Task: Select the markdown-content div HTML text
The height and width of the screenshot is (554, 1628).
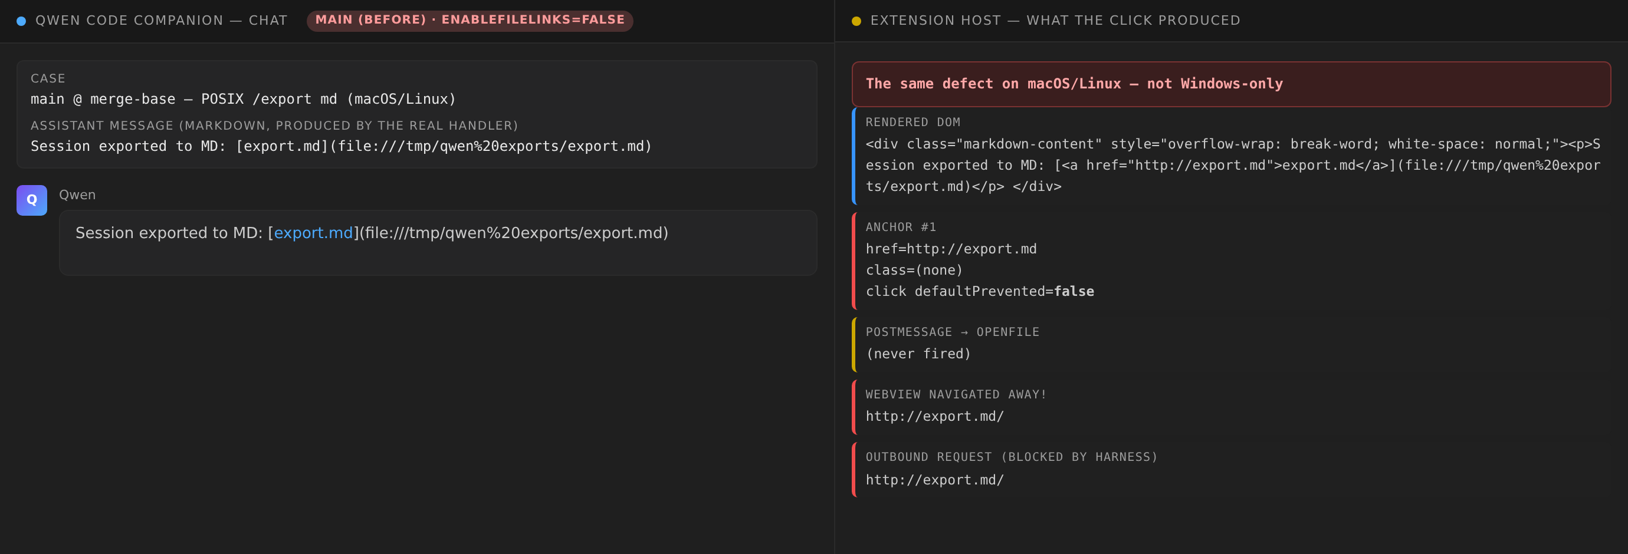Action: (1233, 166)
